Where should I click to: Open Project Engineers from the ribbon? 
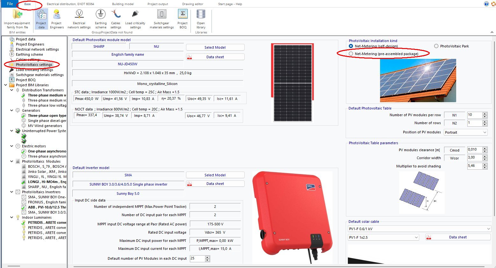pyautogui.click(x=57, y=15)
